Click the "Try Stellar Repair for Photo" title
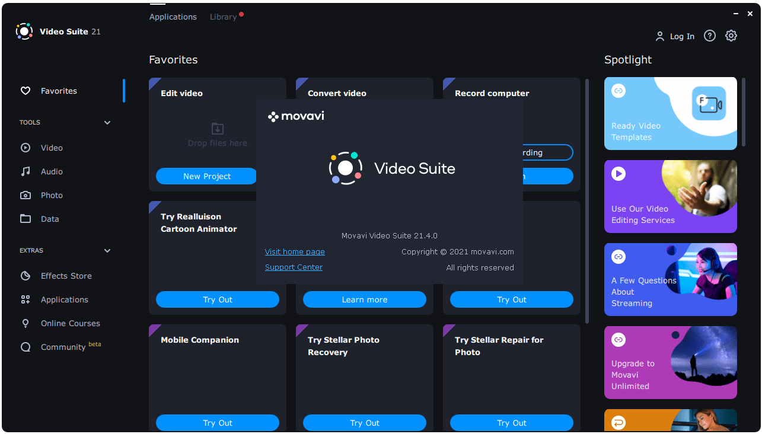Screen dimensions: 762x434 499,346
